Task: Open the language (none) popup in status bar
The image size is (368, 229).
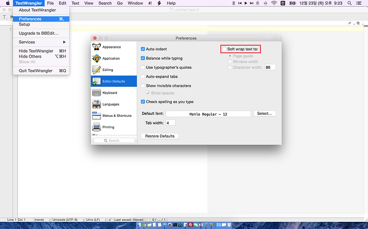Action: coord(42,220)
